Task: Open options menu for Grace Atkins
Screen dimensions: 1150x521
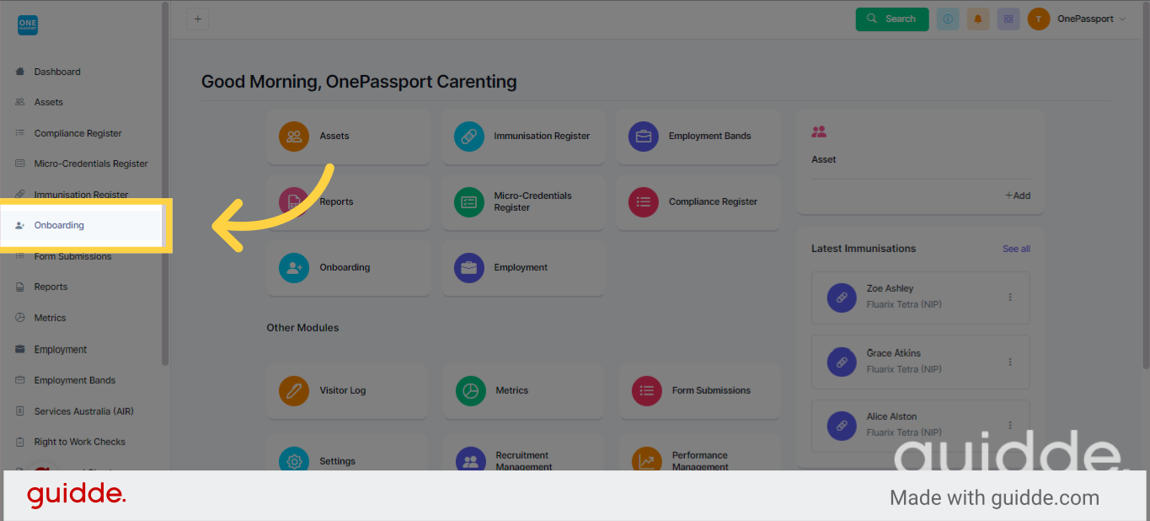Action: (1010, 362)
